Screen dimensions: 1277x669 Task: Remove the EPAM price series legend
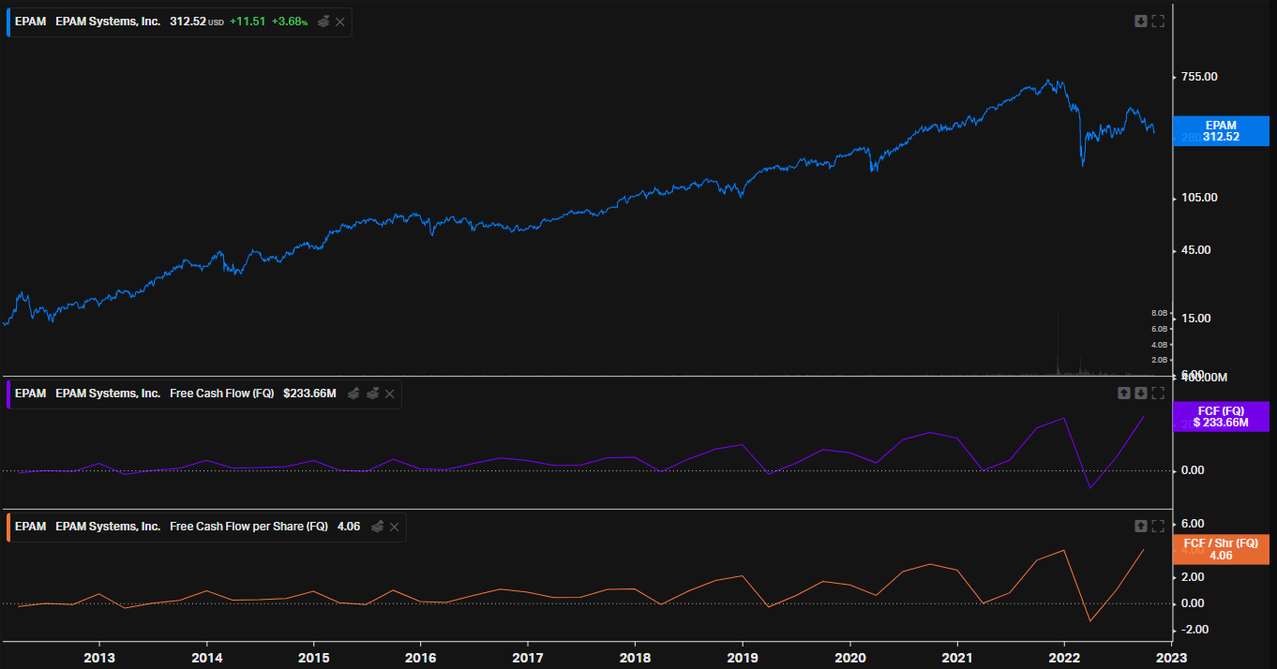[x=340, y=22]
